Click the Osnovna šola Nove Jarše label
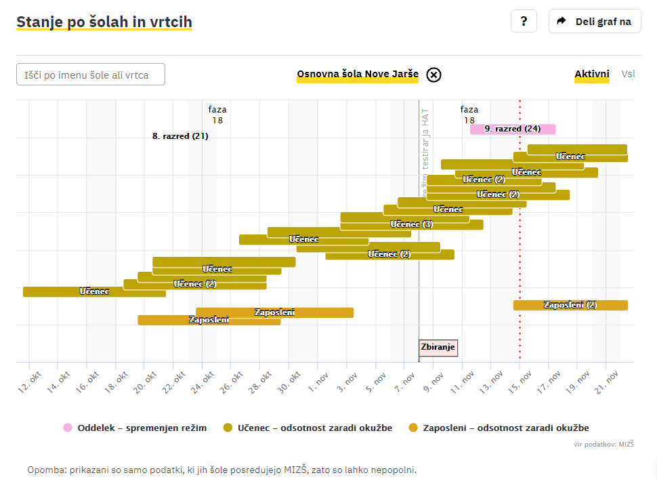This screenshot has width=657, height=492. coord(357,74)
